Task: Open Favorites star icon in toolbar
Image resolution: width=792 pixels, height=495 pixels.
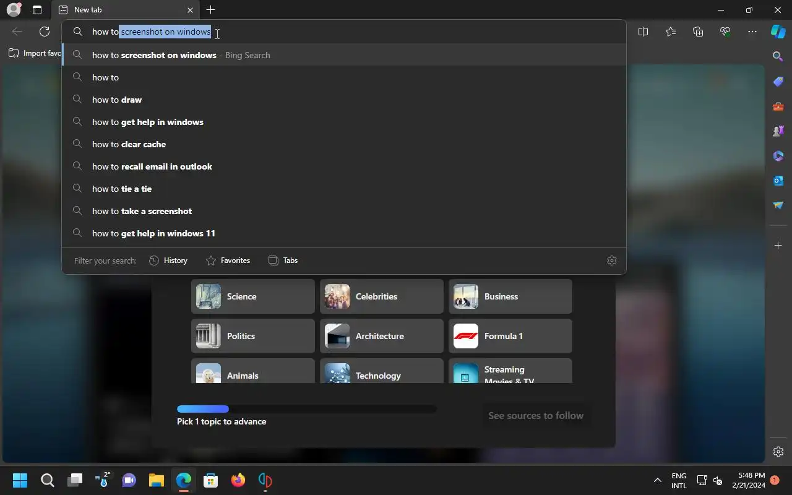Action: tap(671, 32)
